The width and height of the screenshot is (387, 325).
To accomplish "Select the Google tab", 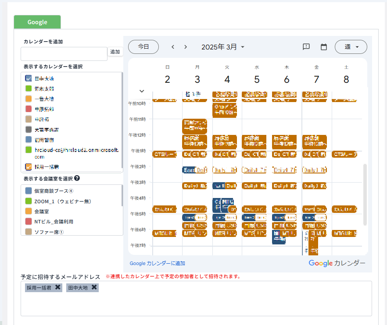I will [x=37, y=22].
